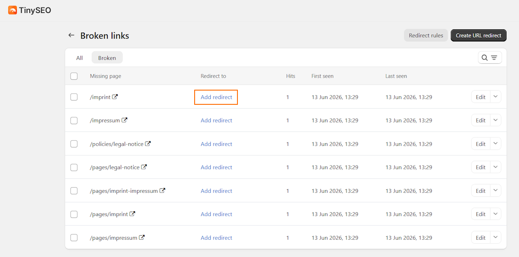Viewport: 519px width, 257px height.
Task: Open /pages/legal-notice external link icon
Action: pos(144,167)
